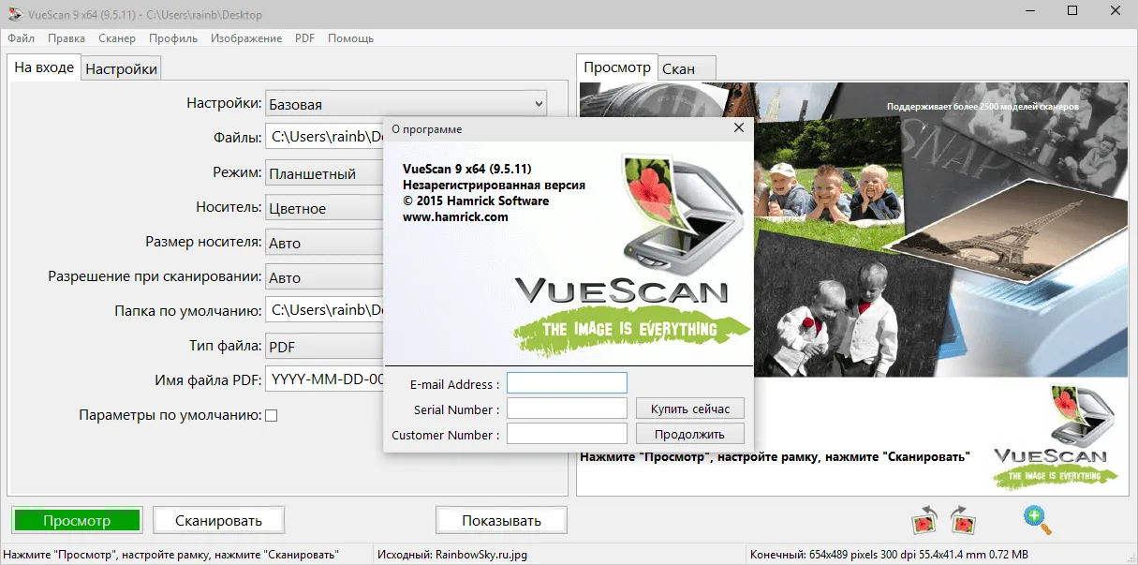This screenshot has width=1138, height=565.
Task: Open the Файл menu
Action: click(x=21, y=38)
